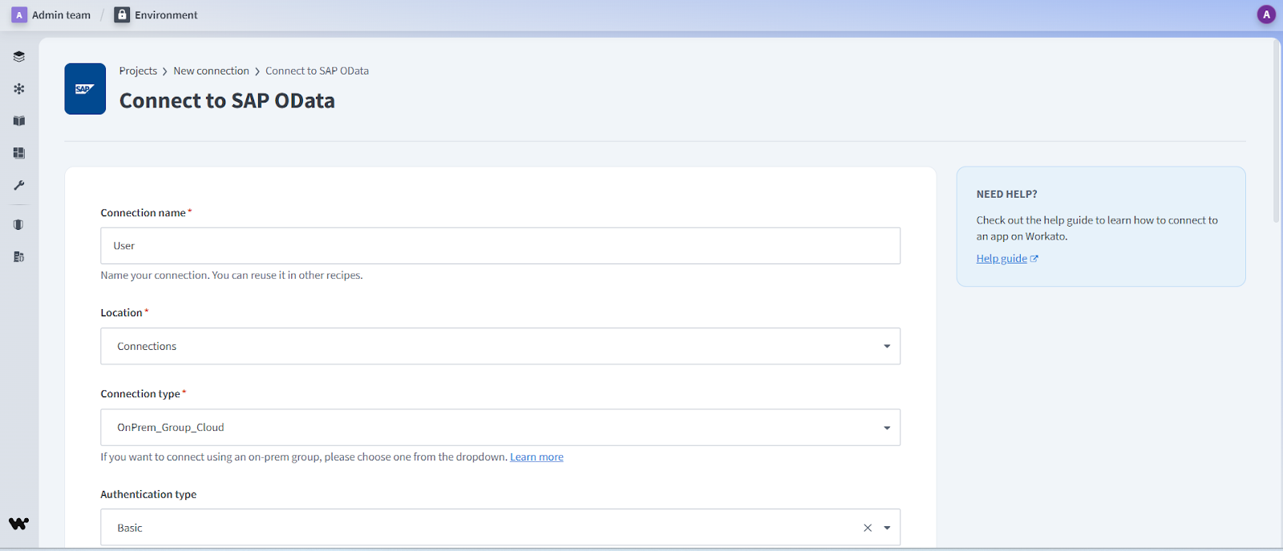This screenshot has height=551, width=1283.
Task: Expand the Connection type dropdown arrow
Action: pos(887,428)
